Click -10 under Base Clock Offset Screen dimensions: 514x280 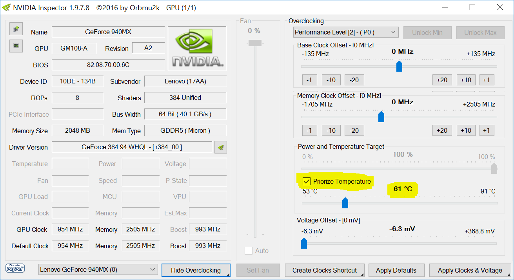tap(331, 80)
